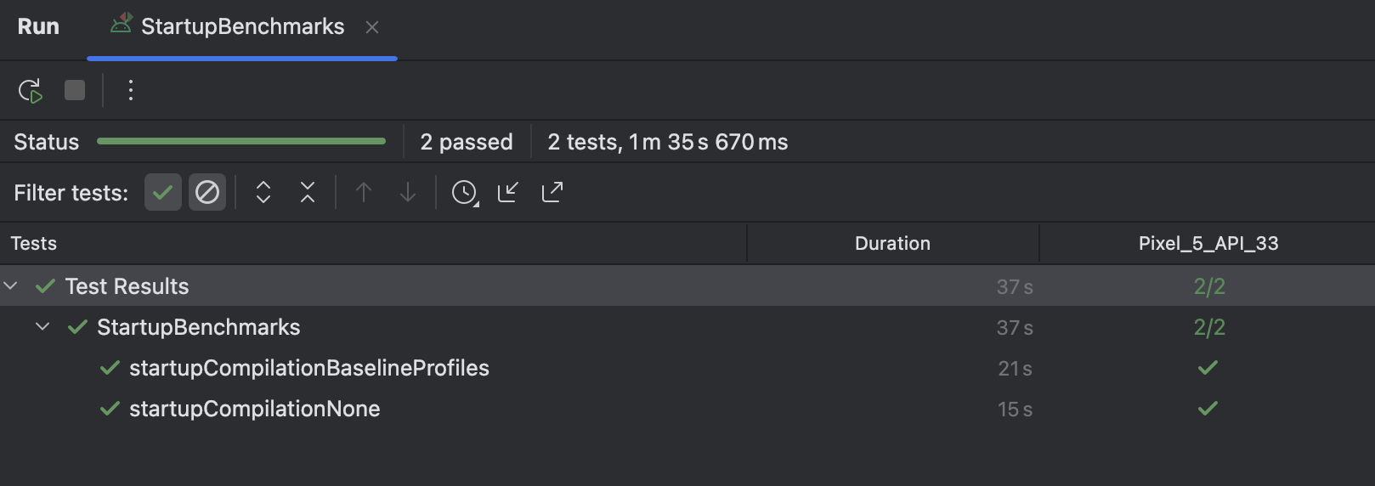Collapse all test nodes
Viewport: 1375px width, 486px height.
(x=308, y=192)
